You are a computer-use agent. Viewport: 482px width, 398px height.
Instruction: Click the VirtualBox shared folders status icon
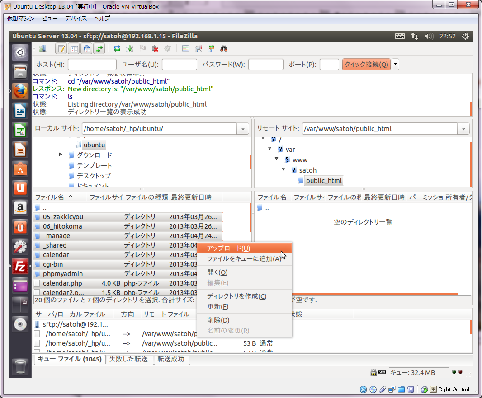tap(401, 389)
